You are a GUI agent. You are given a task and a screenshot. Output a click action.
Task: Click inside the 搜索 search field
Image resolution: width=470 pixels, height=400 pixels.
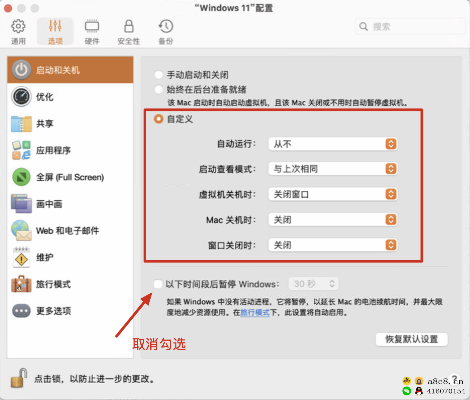click(410, 26)
